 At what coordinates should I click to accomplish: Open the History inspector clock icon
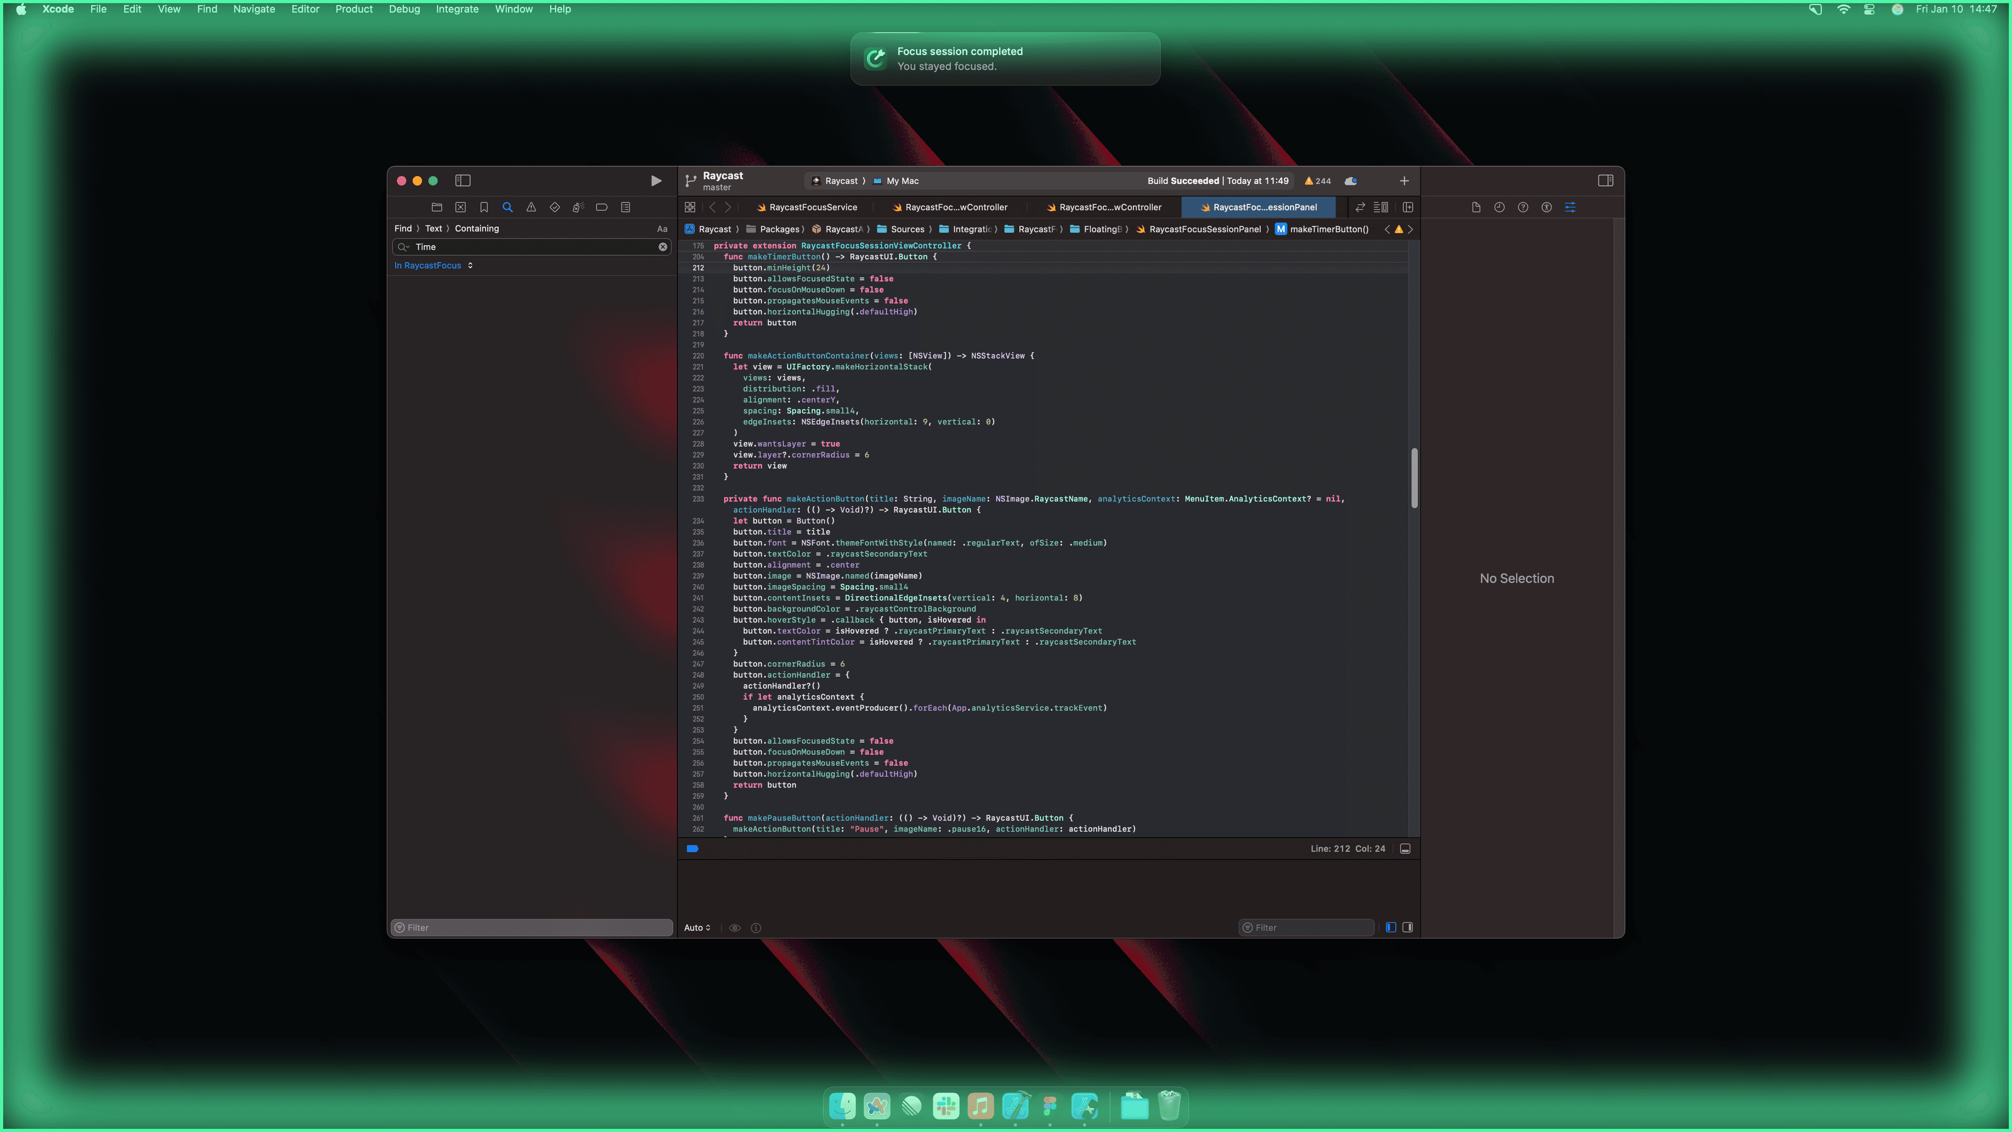(1499, 207)
